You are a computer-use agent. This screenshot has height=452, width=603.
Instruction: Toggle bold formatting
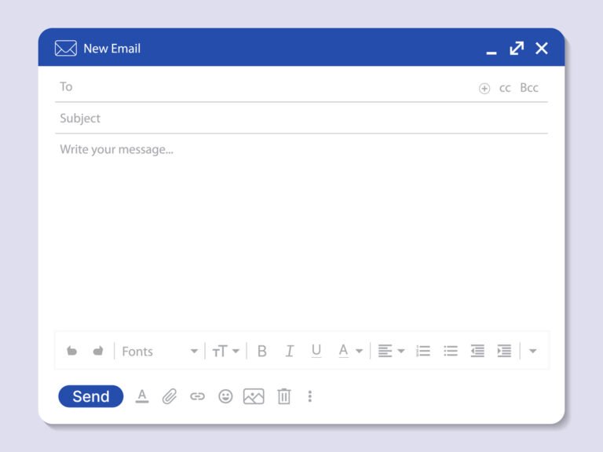pyautogui.click(x=262, y=351)
